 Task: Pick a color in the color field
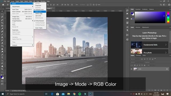[150, 17]
